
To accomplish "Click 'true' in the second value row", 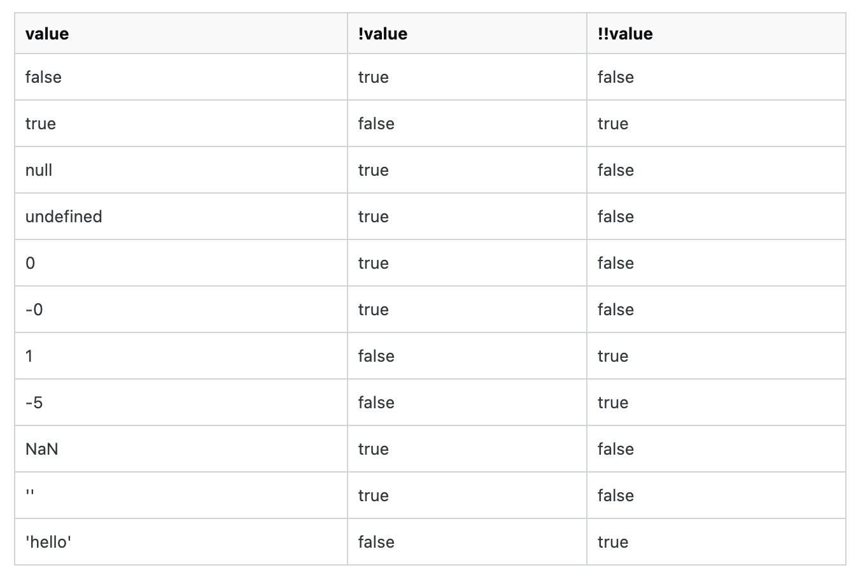I will click(x=41, y=124).
